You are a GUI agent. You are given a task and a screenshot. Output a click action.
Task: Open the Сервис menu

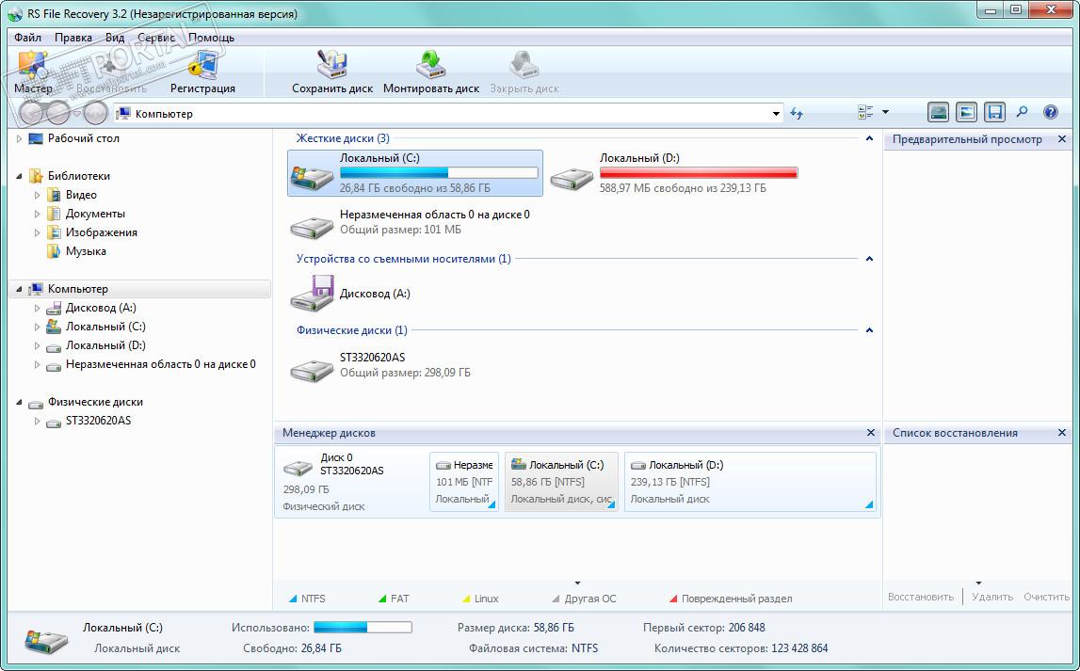tap(155, 37)
